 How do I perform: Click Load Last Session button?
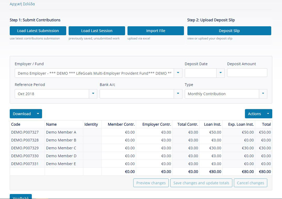(x=97, y=31)
